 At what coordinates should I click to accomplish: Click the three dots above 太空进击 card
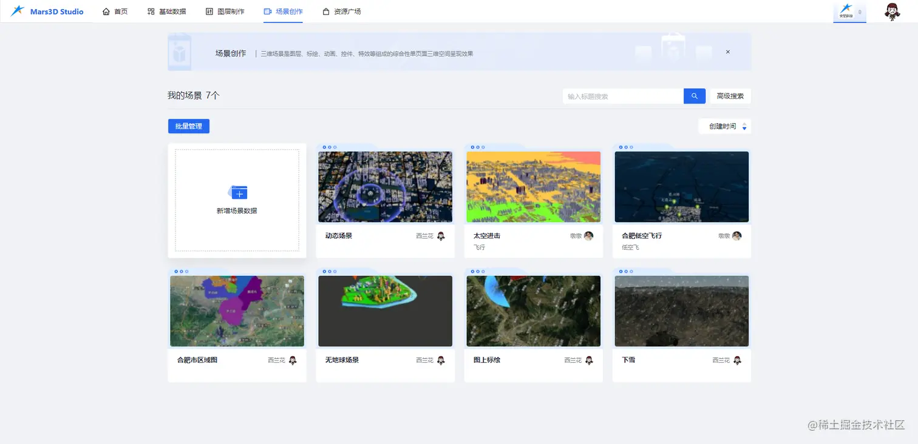coord(478,147)
